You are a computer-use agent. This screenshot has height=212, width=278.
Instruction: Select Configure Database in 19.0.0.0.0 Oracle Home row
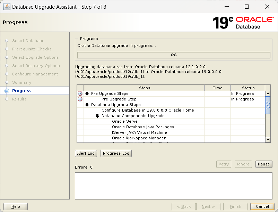(171, 110)
